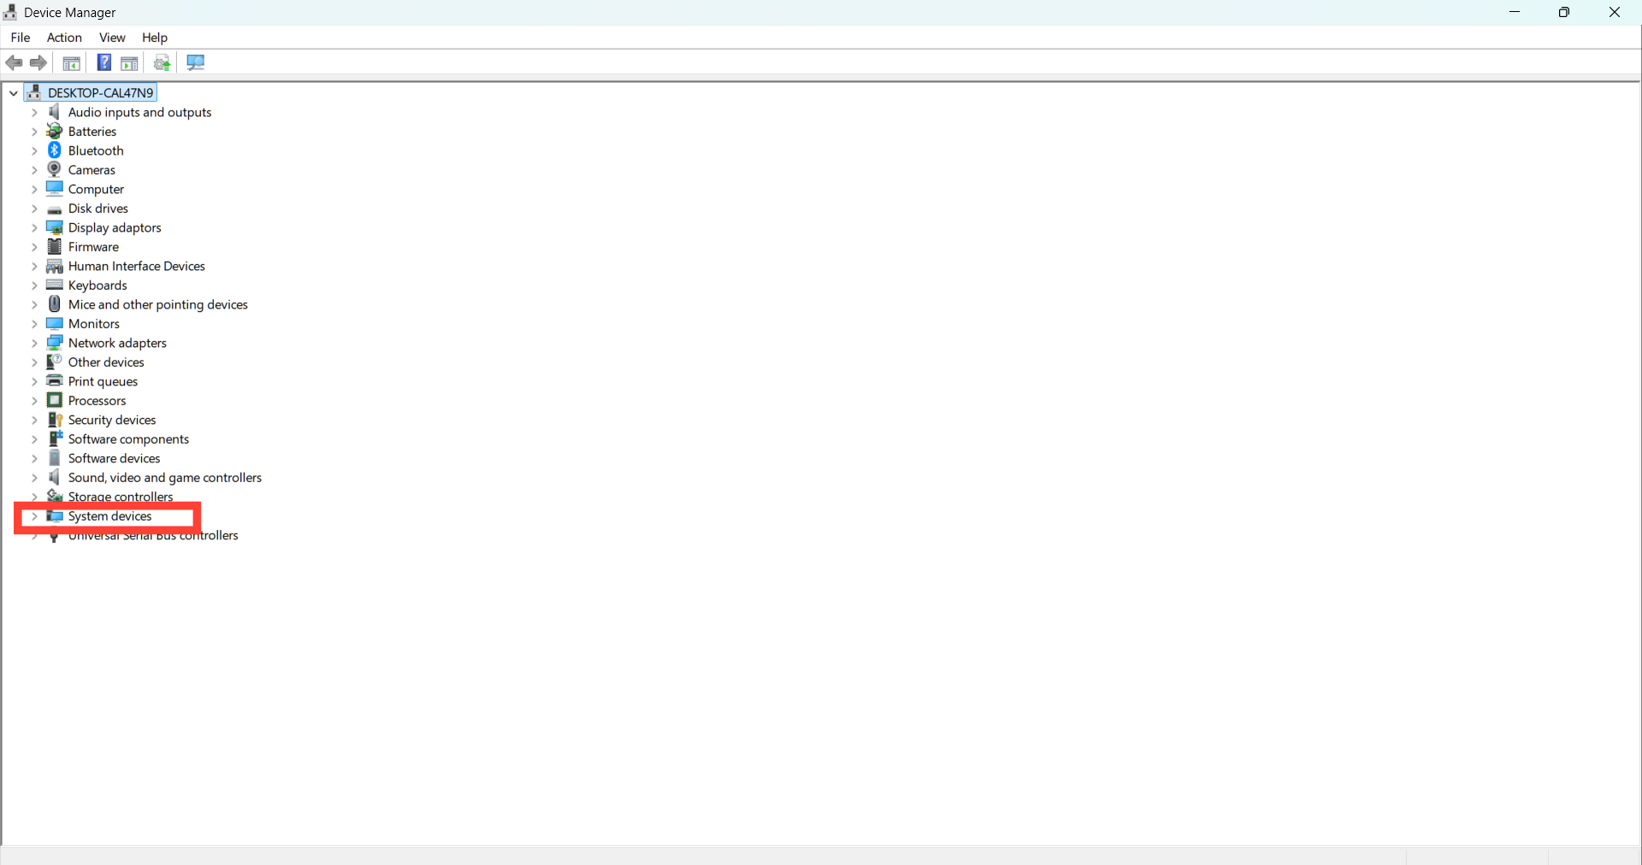Screen dimensions: 1642x865
Task: Expand Audio inputs and outputs chevron
Action: point(34,113)
